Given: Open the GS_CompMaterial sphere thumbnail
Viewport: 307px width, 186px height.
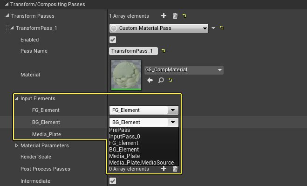Looking at the screenshot, I should 126,75.
